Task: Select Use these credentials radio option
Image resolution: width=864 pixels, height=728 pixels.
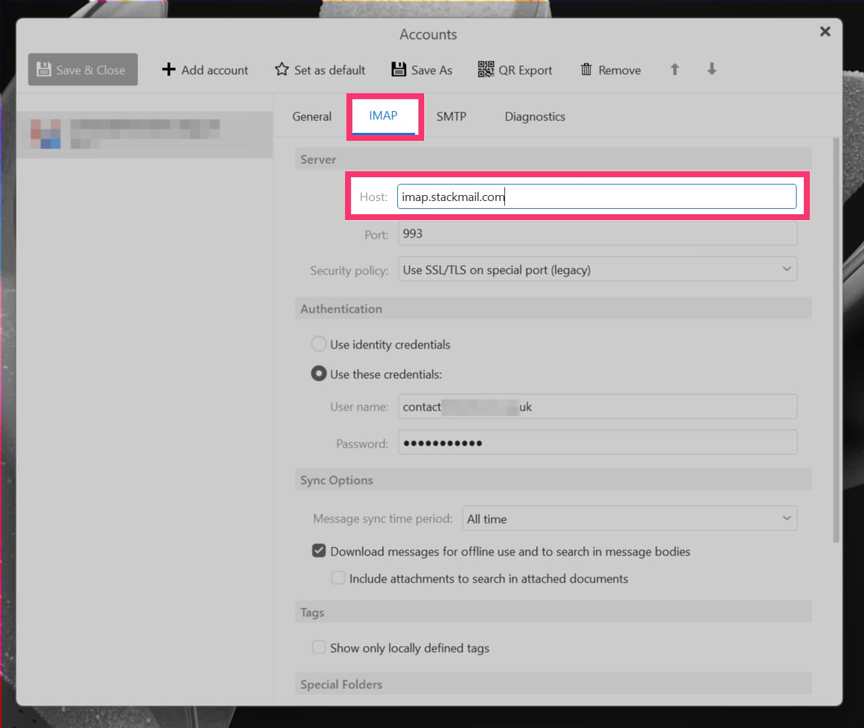Action: 319,374
